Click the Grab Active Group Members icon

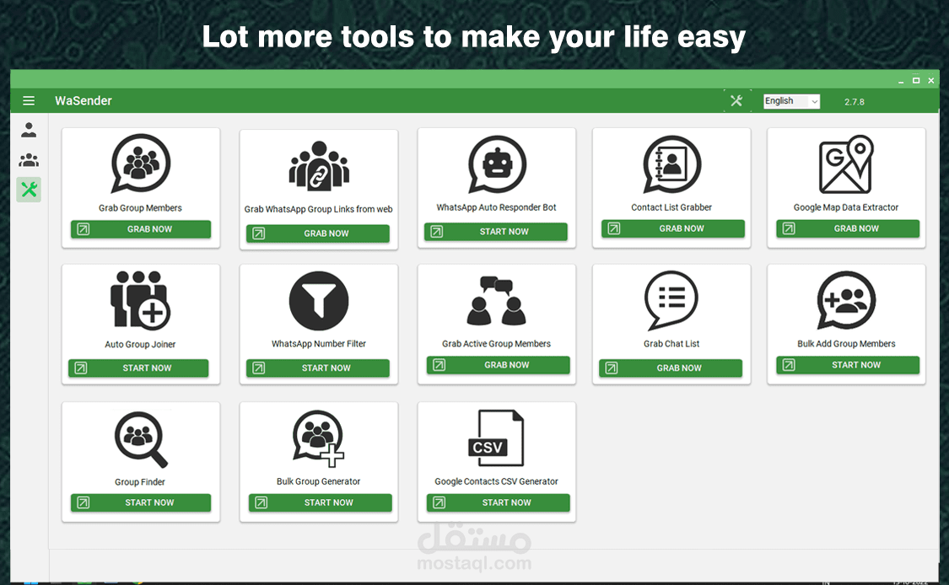click(x=496, y=301)
